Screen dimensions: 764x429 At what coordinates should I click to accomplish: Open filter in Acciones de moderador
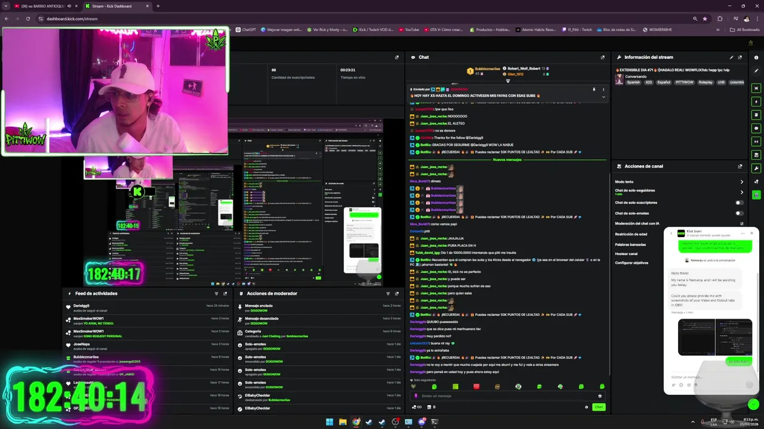pos(388,293)
